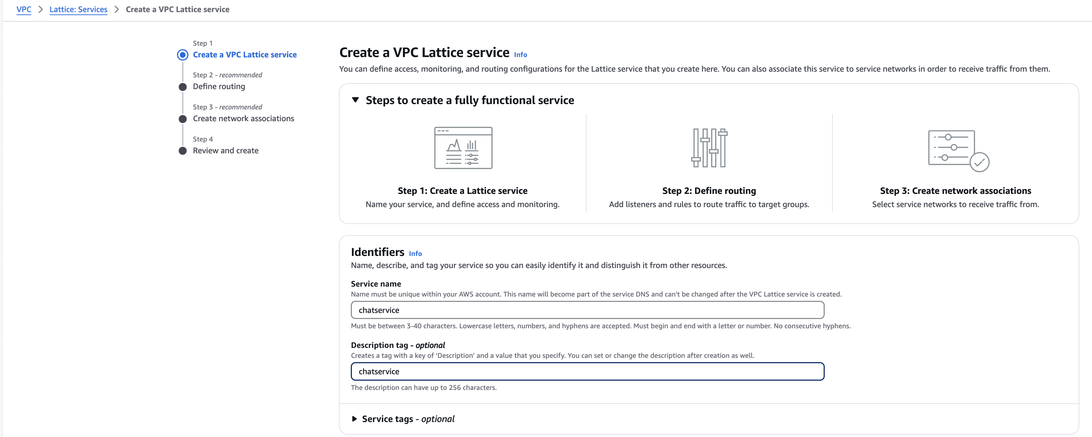Expand the Service tags optional section
1092x437 pixels.
(354, 419)
